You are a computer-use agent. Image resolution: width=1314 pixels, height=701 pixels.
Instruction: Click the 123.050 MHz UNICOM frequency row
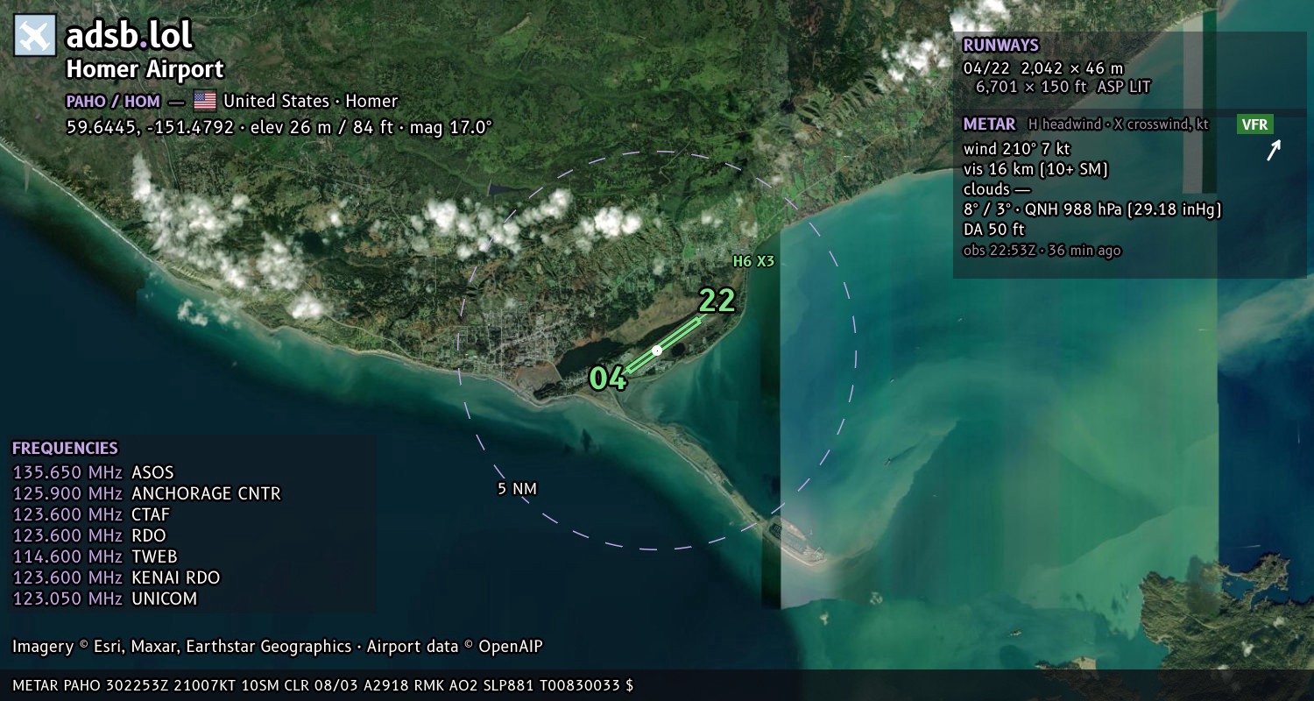point(105,598)
